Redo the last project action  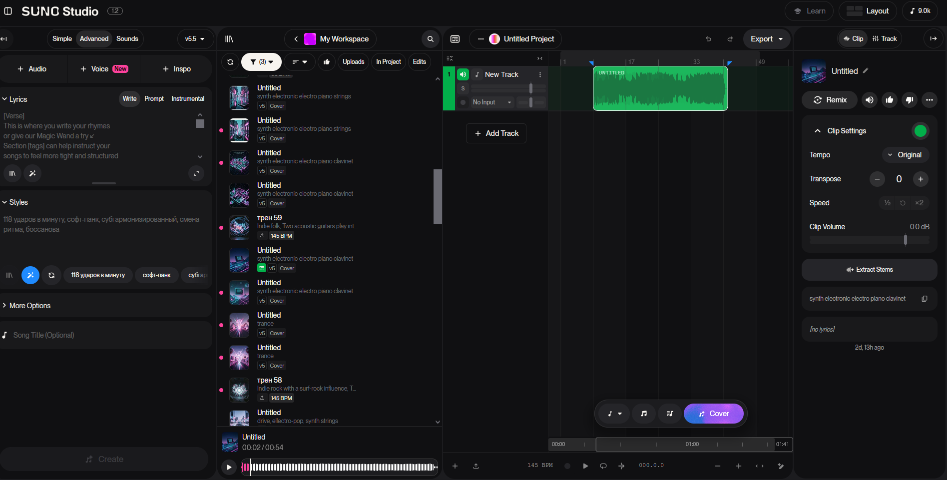coord(730,39)
